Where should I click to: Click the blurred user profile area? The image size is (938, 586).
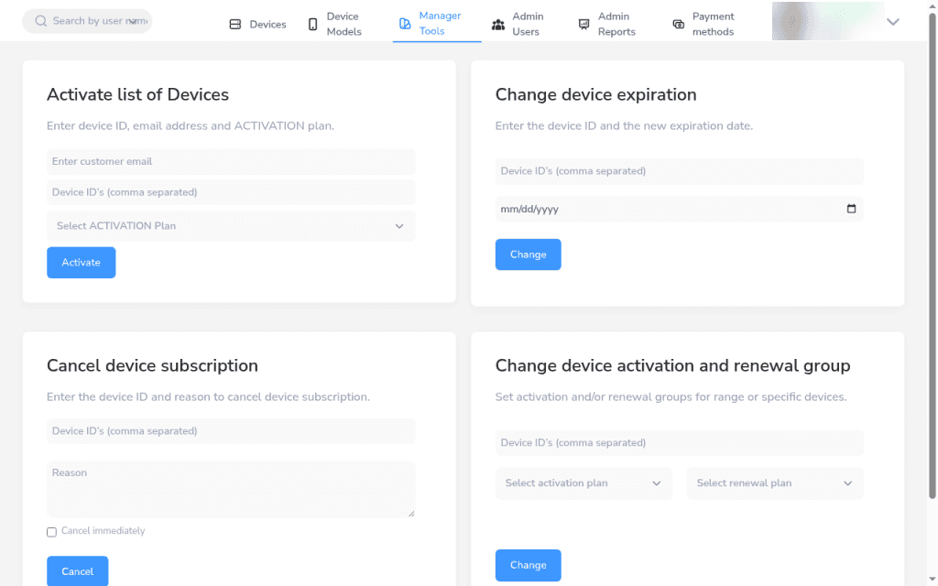point(828,22)
